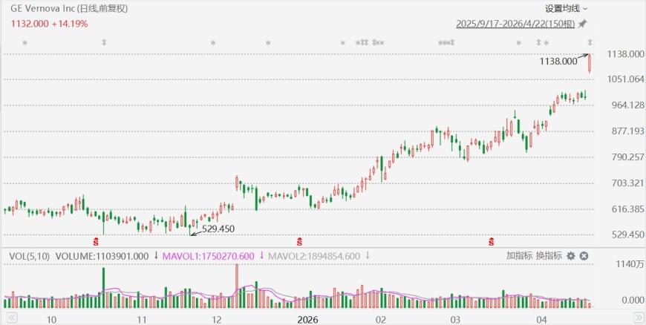Click the 1138.000 high price annotation
Viewport: 646px width, 325px height.
pos(558,62)
